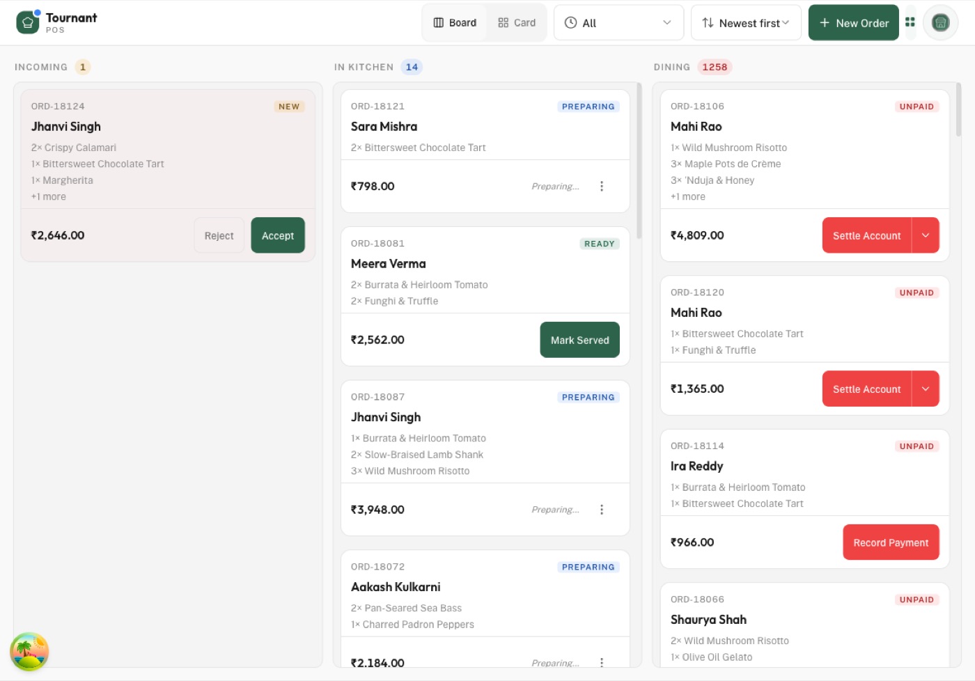Click the 1× Olive Oil Gelato item

[711, 657]
